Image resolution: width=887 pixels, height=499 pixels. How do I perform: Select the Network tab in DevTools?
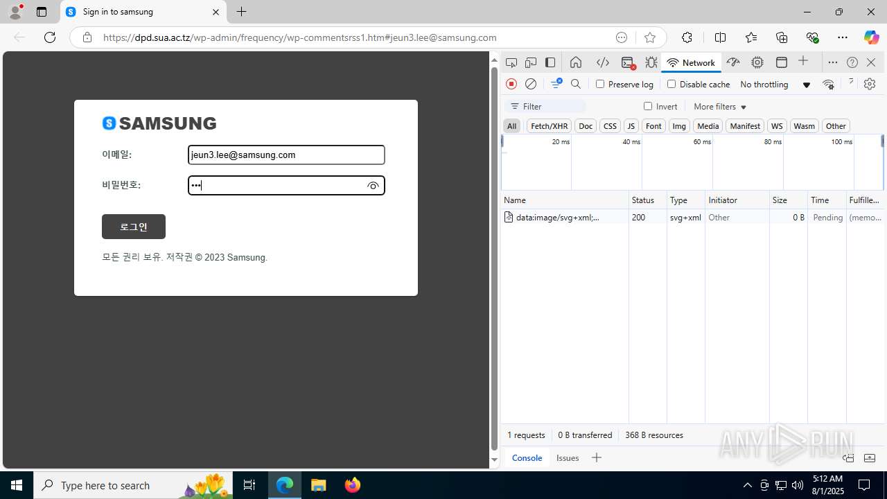pyautogui.click(x=691, y=62)
